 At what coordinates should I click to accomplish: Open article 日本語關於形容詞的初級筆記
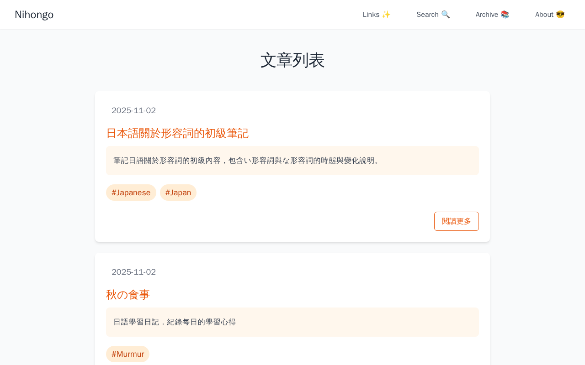pos(177,133)
